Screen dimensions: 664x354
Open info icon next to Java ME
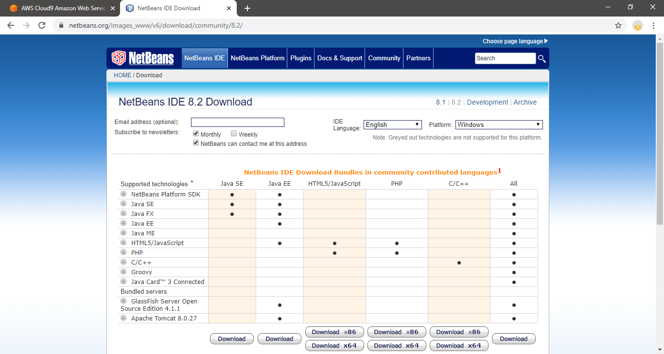[123, 233]
